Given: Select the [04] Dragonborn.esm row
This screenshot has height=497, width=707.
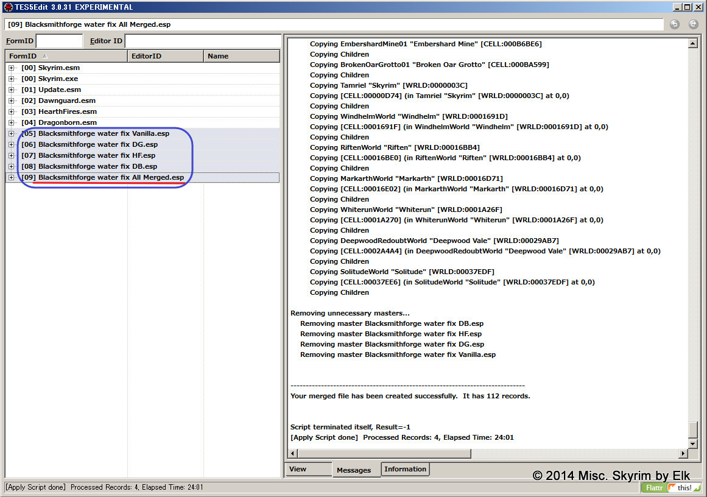Looking at the screenshot, I should click(x=142, y=122).
